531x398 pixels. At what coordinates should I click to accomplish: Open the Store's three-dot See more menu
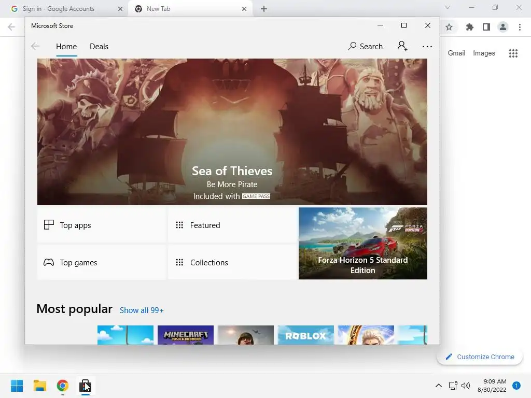427,47
